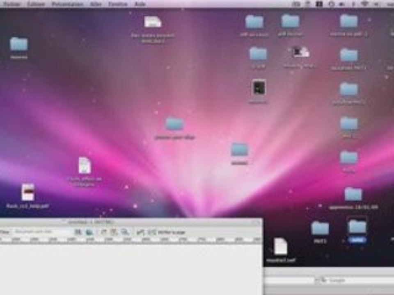Click the Validate Markup toolbar icon
Screen dimensions: 394x295
click(141, 232)
